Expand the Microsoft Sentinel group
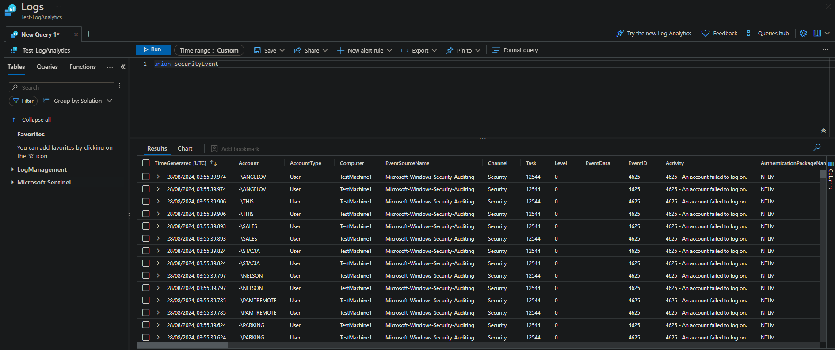The image size is (835, 350). 42,182
